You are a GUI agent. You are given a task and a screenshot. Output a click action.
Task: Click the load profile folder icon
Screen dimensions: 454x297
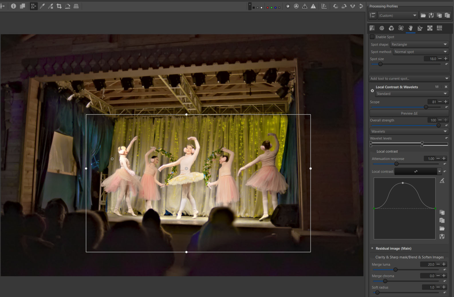tap(423, 15)
